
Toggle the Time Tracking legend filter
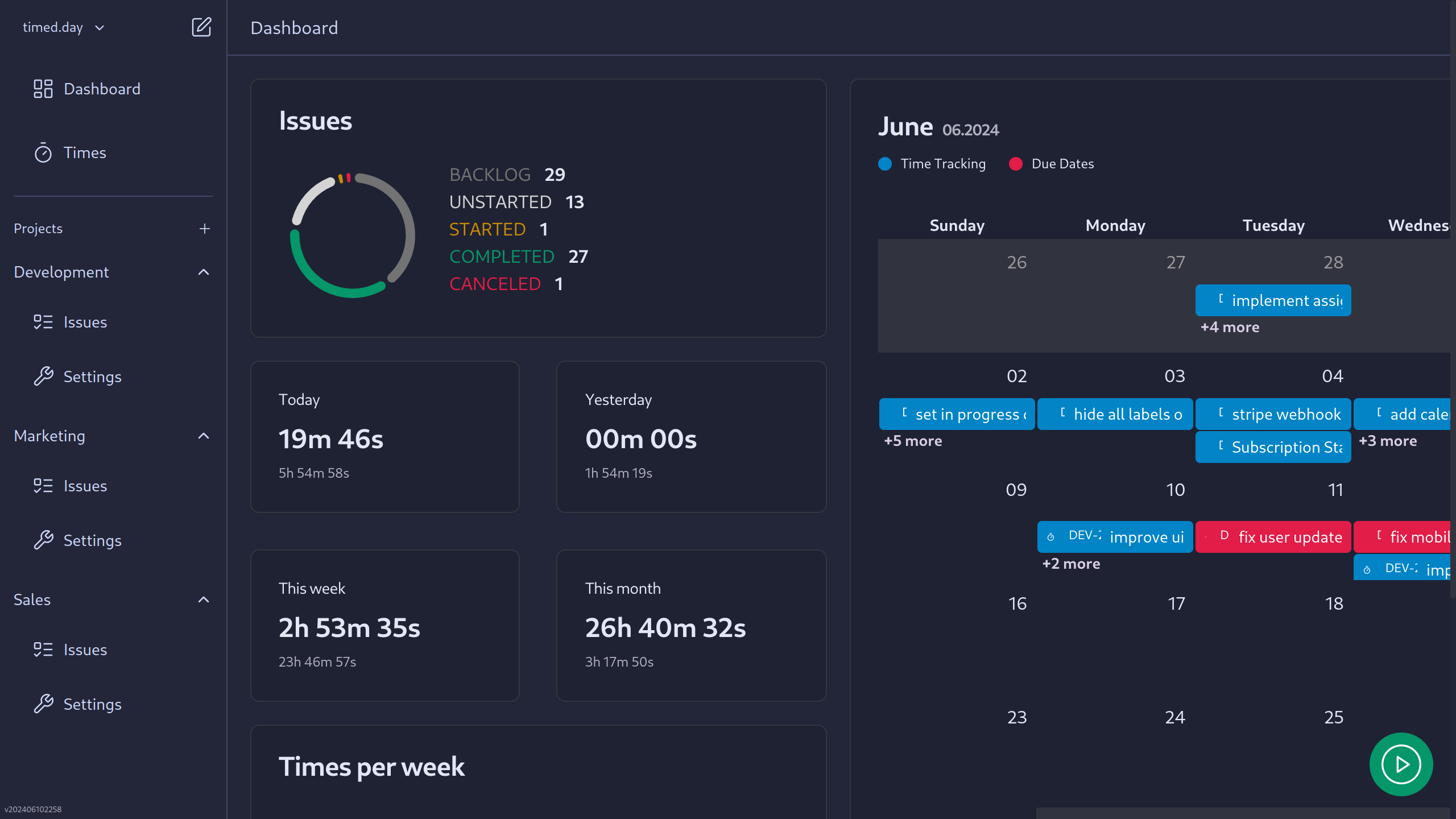[x=932, y=164]
